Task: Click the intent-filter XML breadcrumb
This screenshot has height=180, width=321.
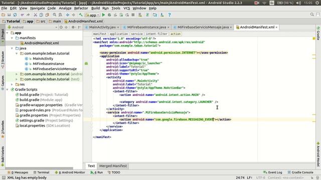Action: click(x=156, y=34)
